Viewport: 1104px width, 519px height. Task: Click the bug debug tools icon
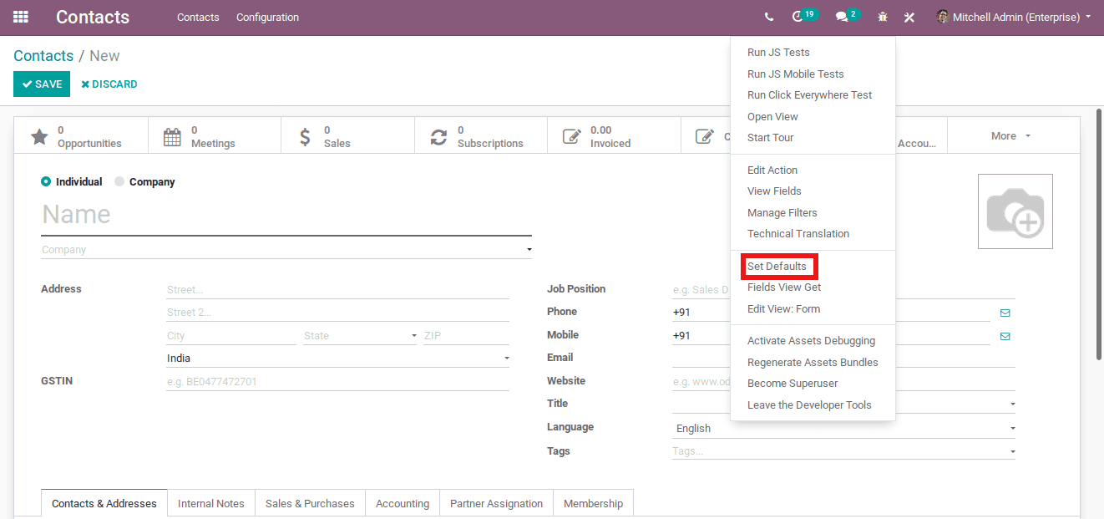pyautogui.click(x=883, y=17)
